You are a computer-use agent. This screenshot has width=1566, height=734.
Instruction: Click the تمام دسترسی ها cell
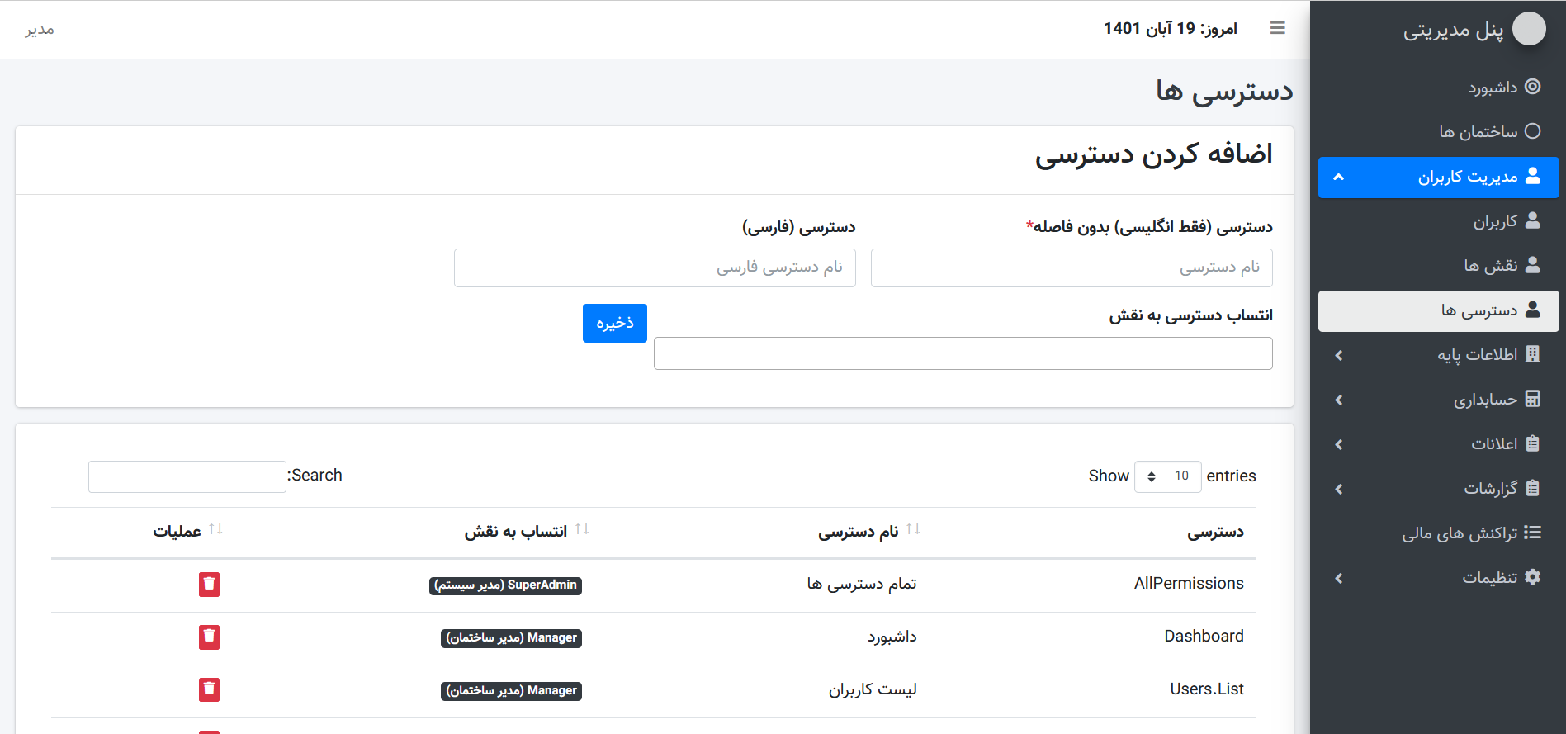click(x=861, y=584)
